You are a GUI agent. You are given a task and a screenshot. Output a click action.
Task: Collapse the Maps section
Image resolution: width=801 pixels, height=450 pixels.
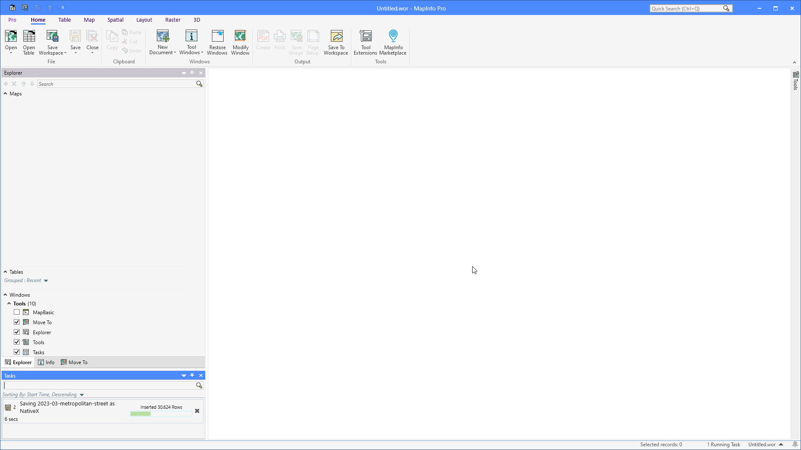[x=5, y=94]
